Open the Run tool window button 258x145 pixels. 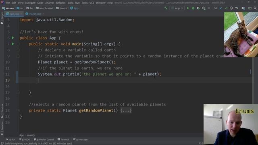point(11,140)
